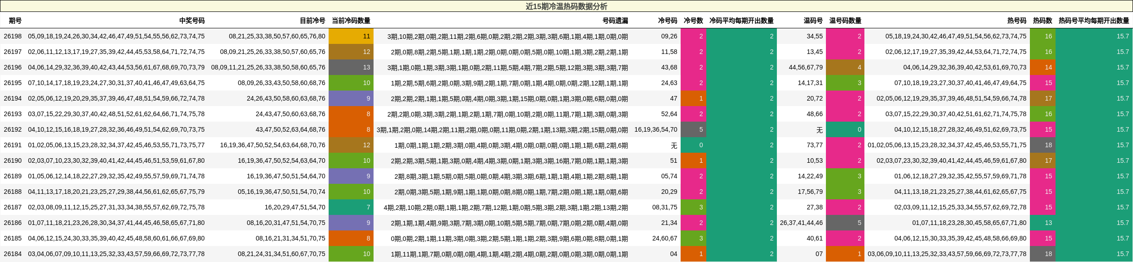Click the 目前冷号 column header
Screen dimensions: 1133x262
tap(313, 21)
